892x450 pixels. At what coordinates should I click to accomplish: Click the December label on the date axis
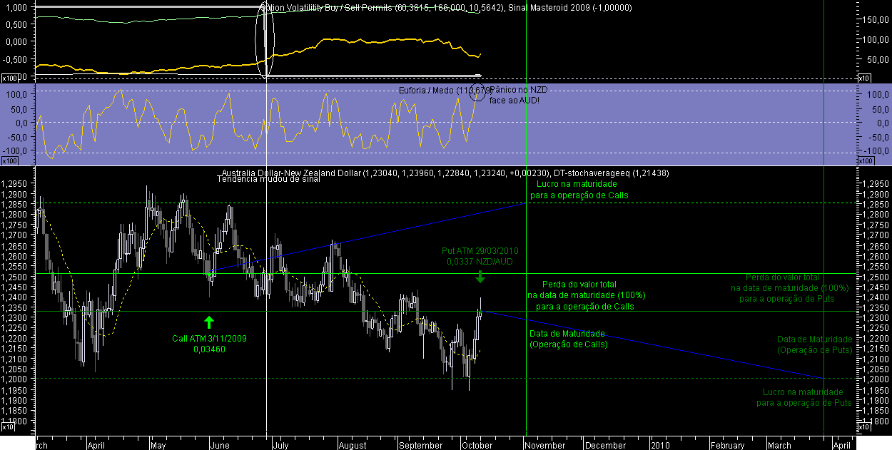point(607,445)
